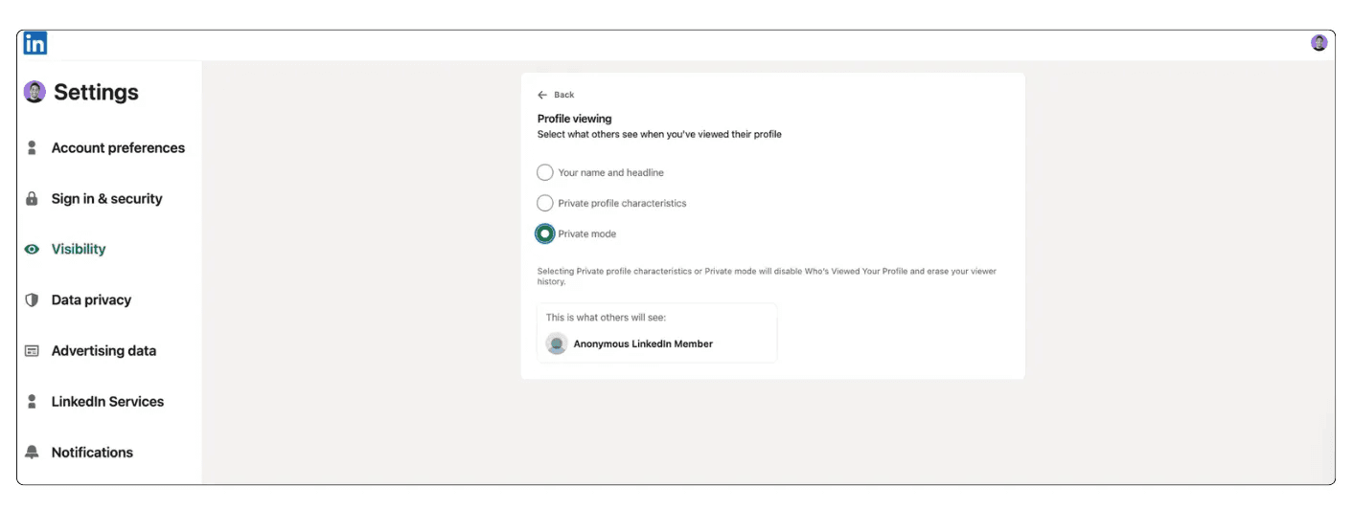
Task: Open Data privacy settings section
Action: coord(91,299)
